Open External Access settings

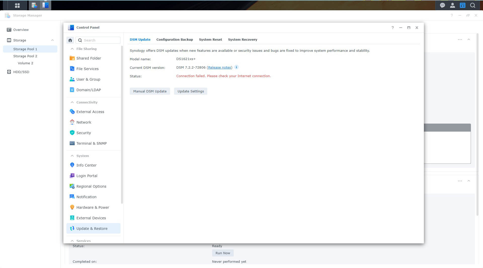[x=93, y=112]
